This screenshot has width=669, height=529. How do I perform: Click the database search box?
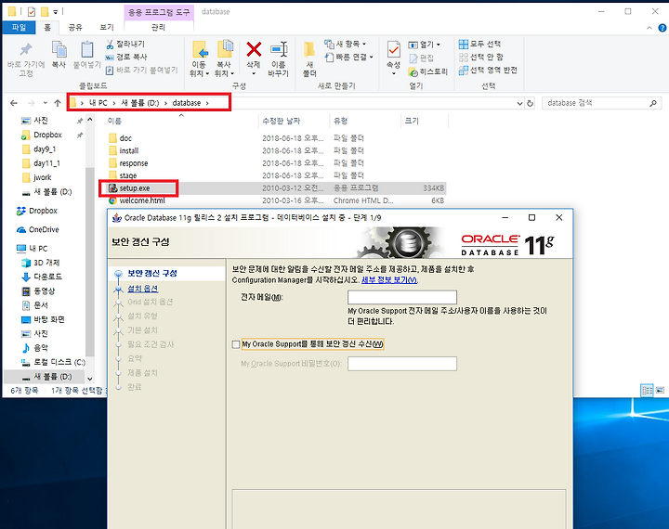click(x=601, y=103)
